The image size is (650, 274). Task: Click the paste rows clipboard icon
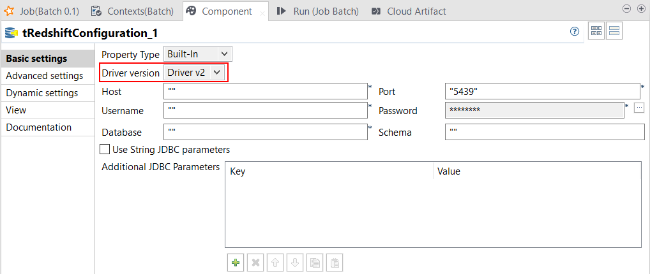click(x=335, y=263)
